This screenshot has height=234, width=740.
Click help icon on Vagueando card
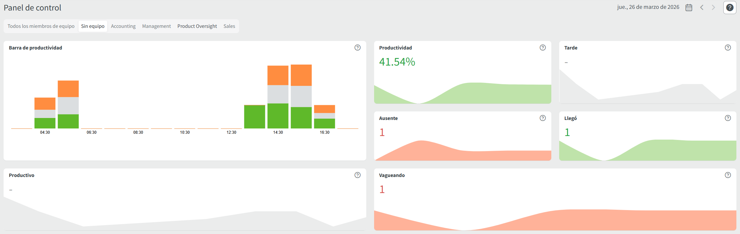coord(728,175)
